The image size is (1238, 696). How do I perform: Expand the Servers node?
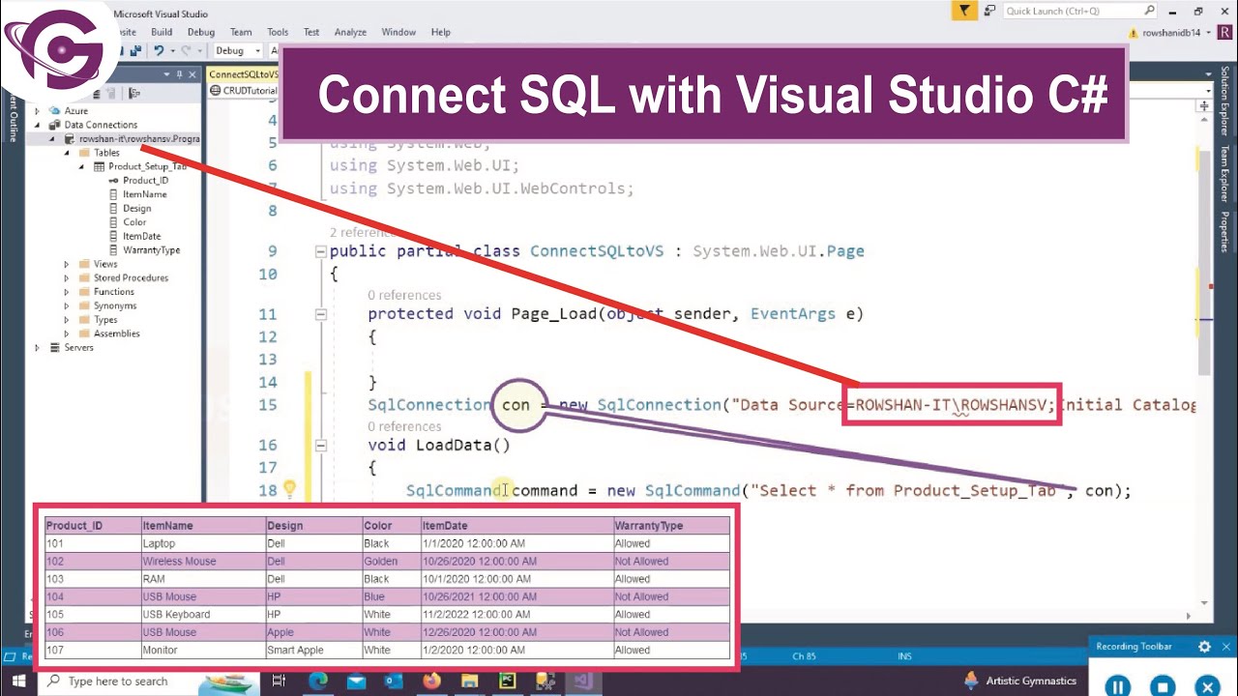click(x=39, y=348)
